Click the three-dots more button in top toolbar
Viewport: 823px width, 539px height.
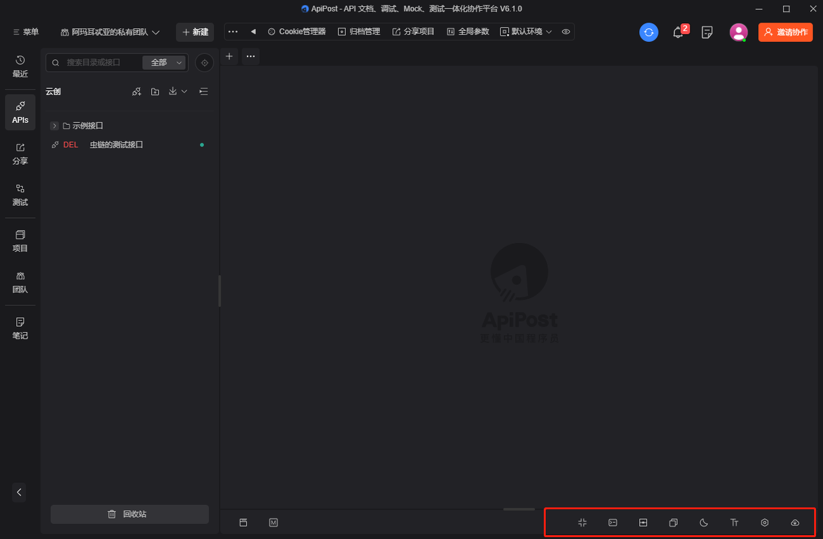(233, 32)
